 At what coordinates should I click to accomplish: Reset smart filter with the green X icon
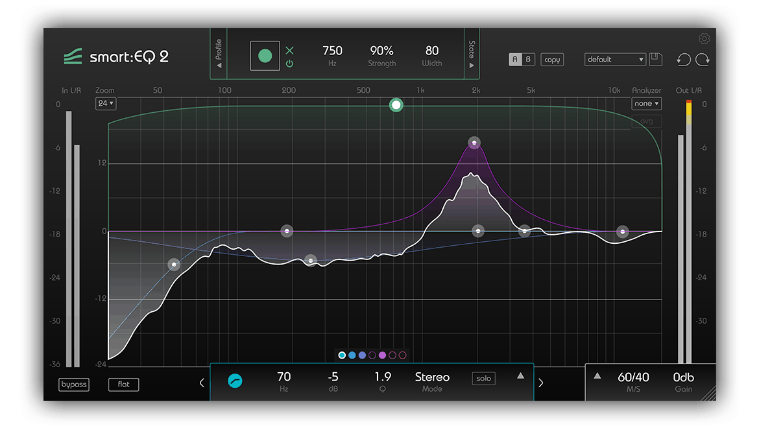click(289, 51)
